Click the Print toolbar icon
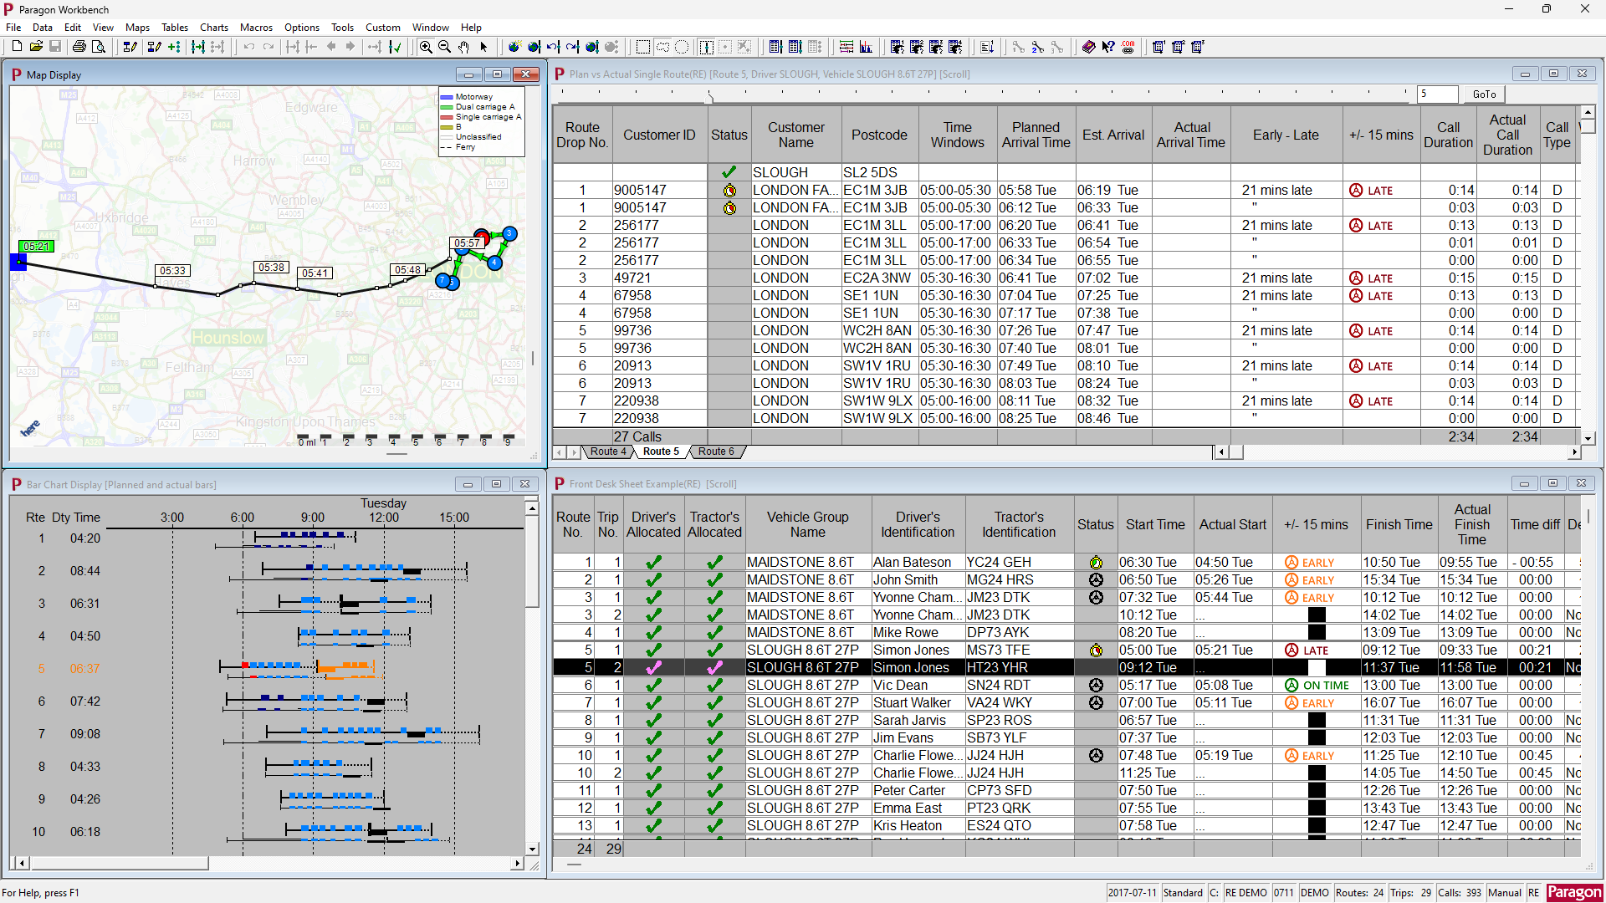The height and width of the screenshot is (903, 1606). tap(79, 47)
